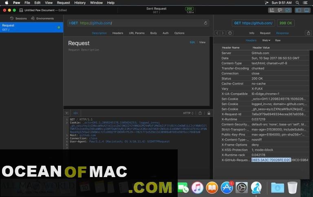
Task: Switch to the Description tab
Action: click(99, 33)
